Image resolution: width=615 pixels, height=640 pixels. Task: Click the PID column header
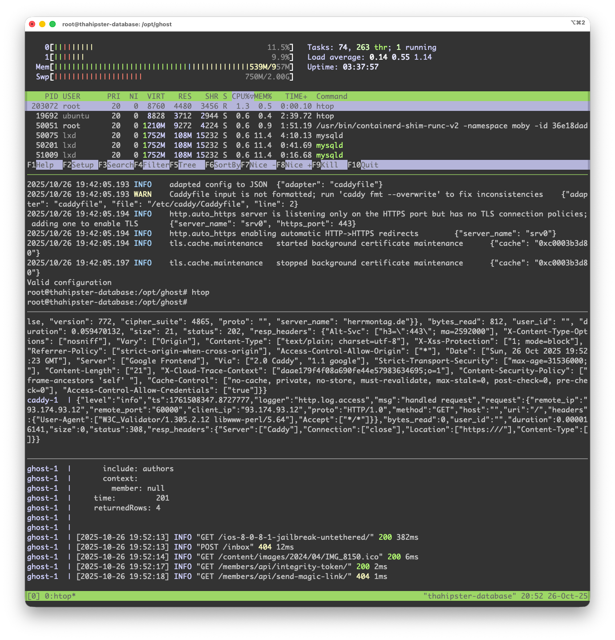coord(51,96)
